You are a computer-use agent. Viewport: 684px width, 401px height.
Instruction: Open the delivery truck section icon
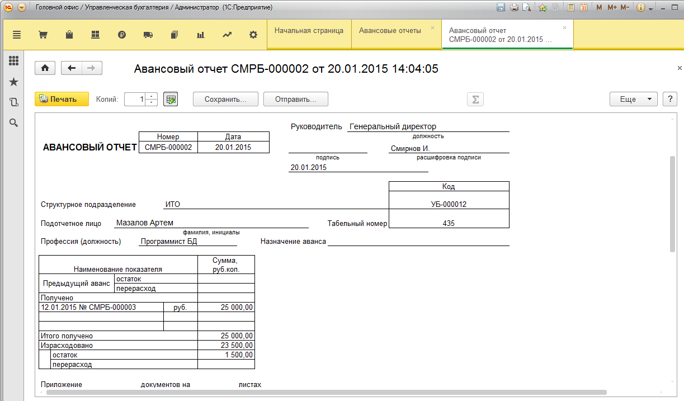pos(148,35)
